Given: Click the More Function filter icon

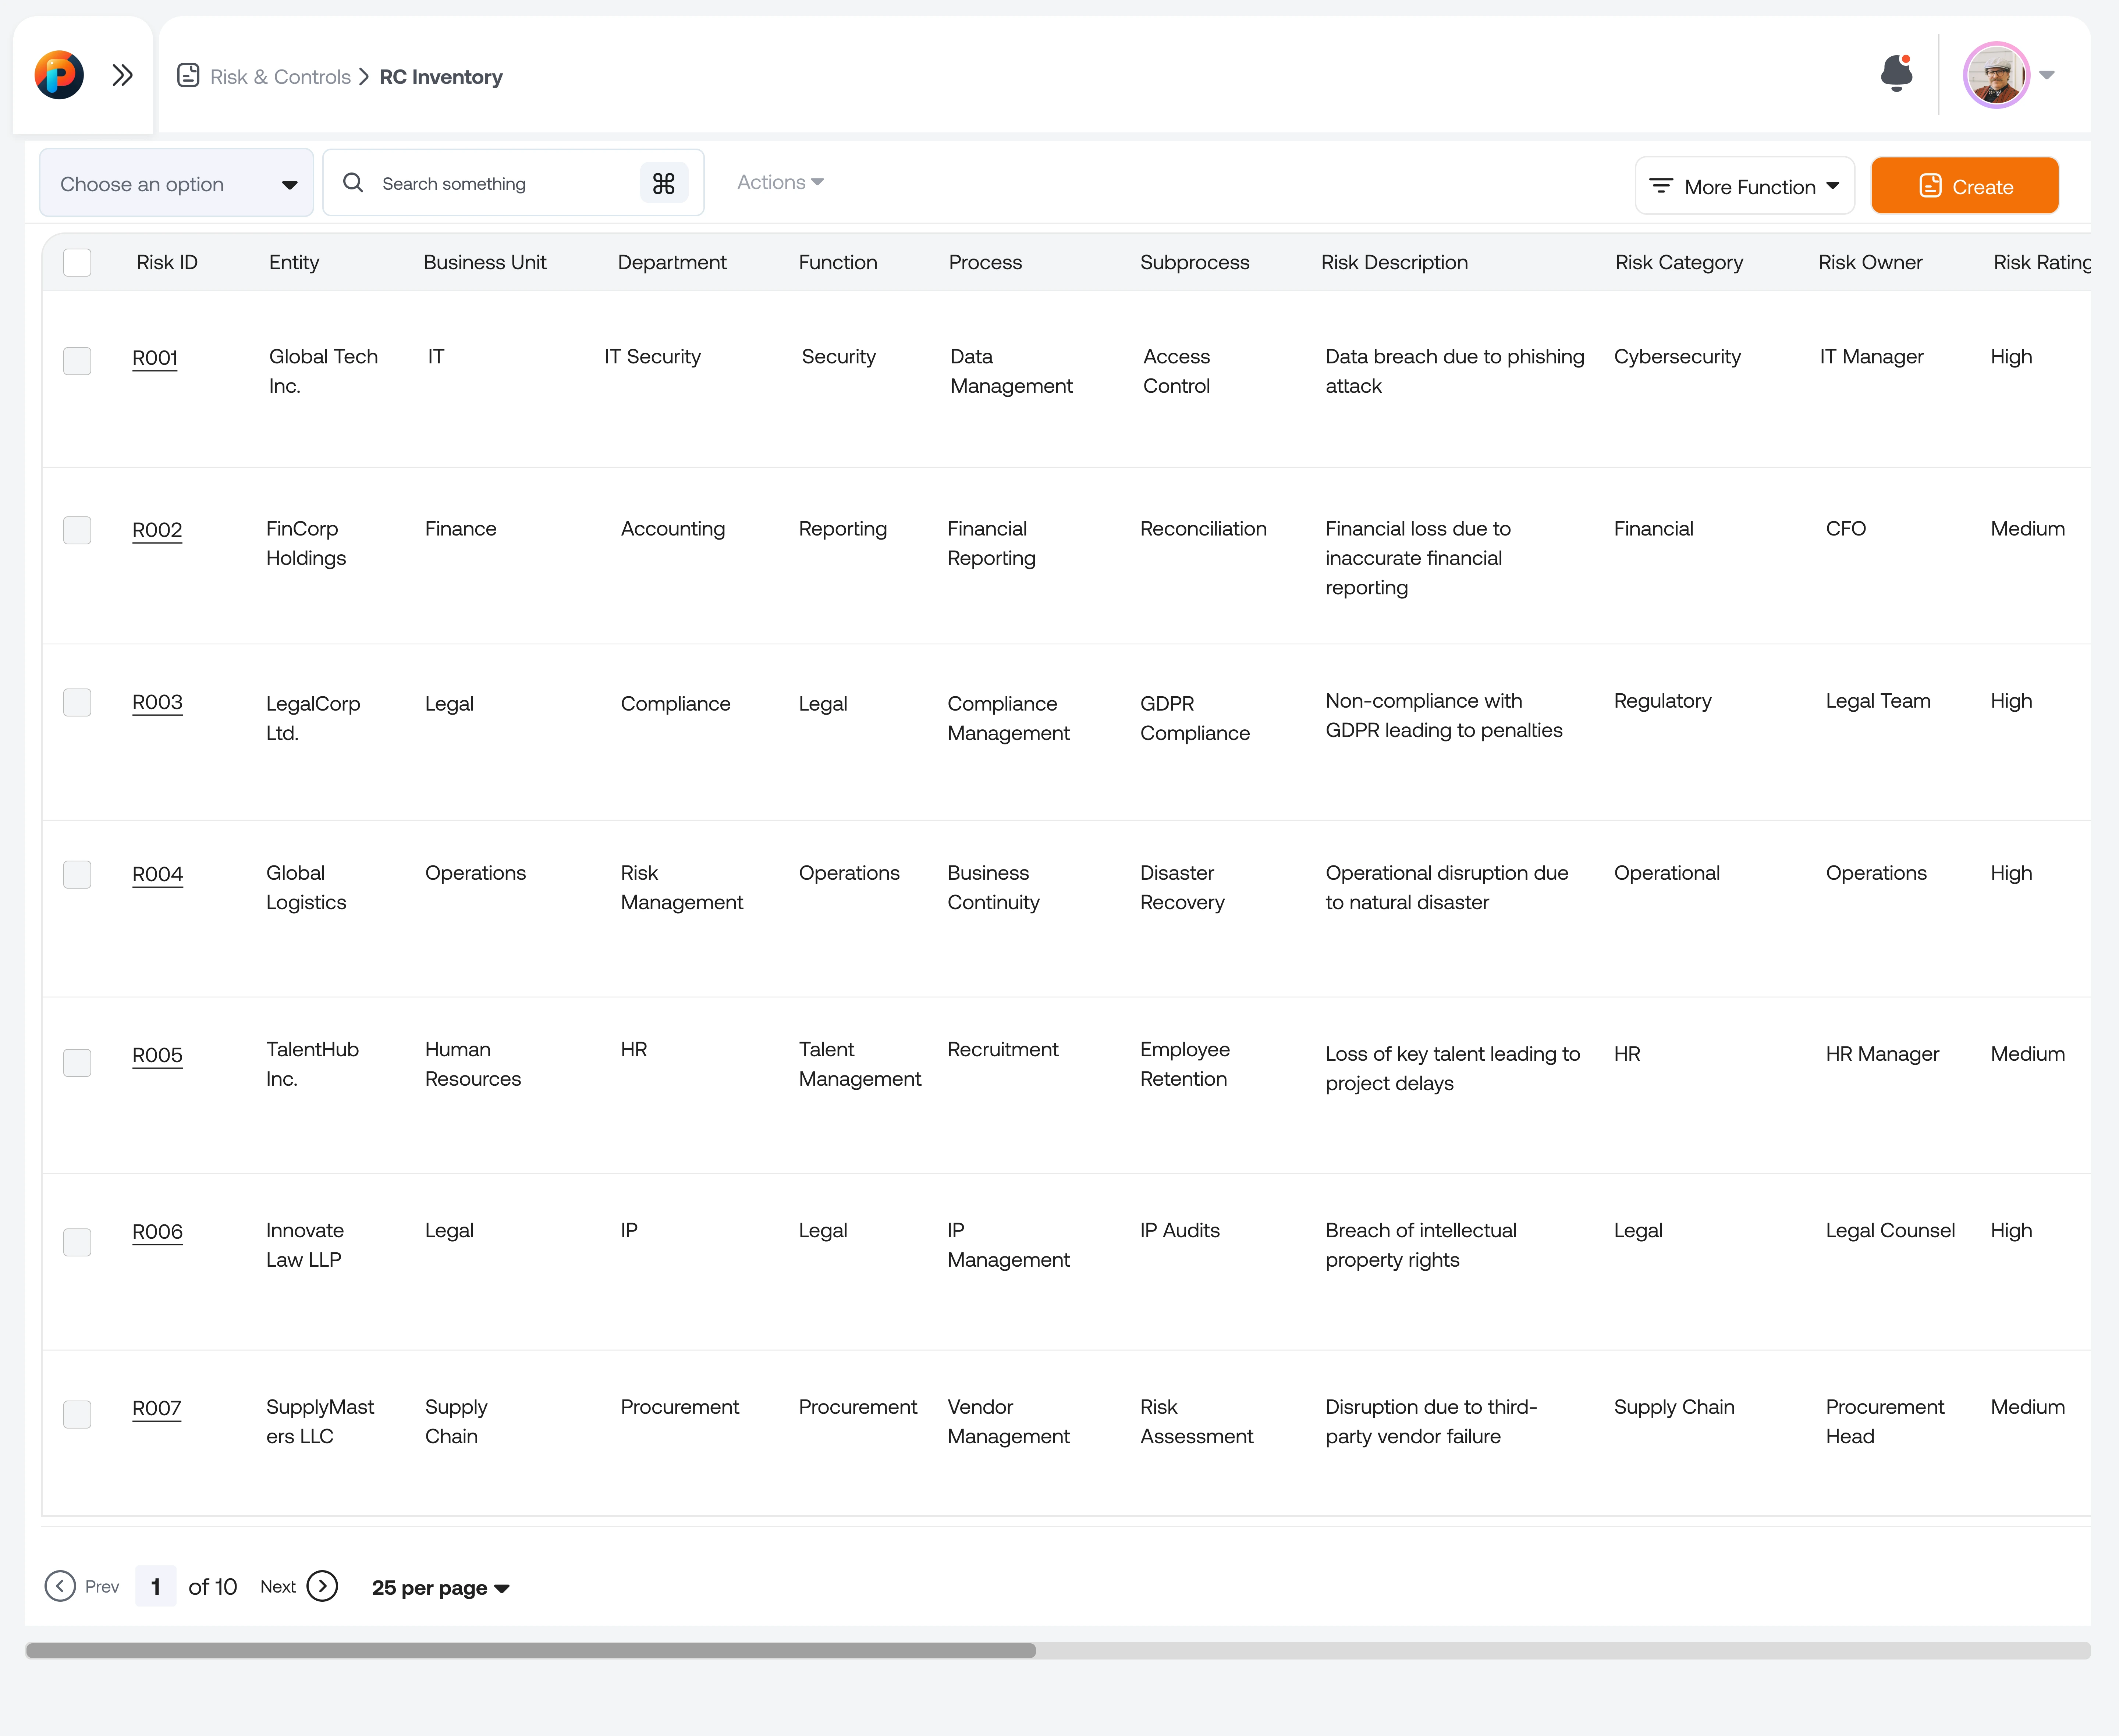Looking at the screenshot, I should click(1661, 186).
